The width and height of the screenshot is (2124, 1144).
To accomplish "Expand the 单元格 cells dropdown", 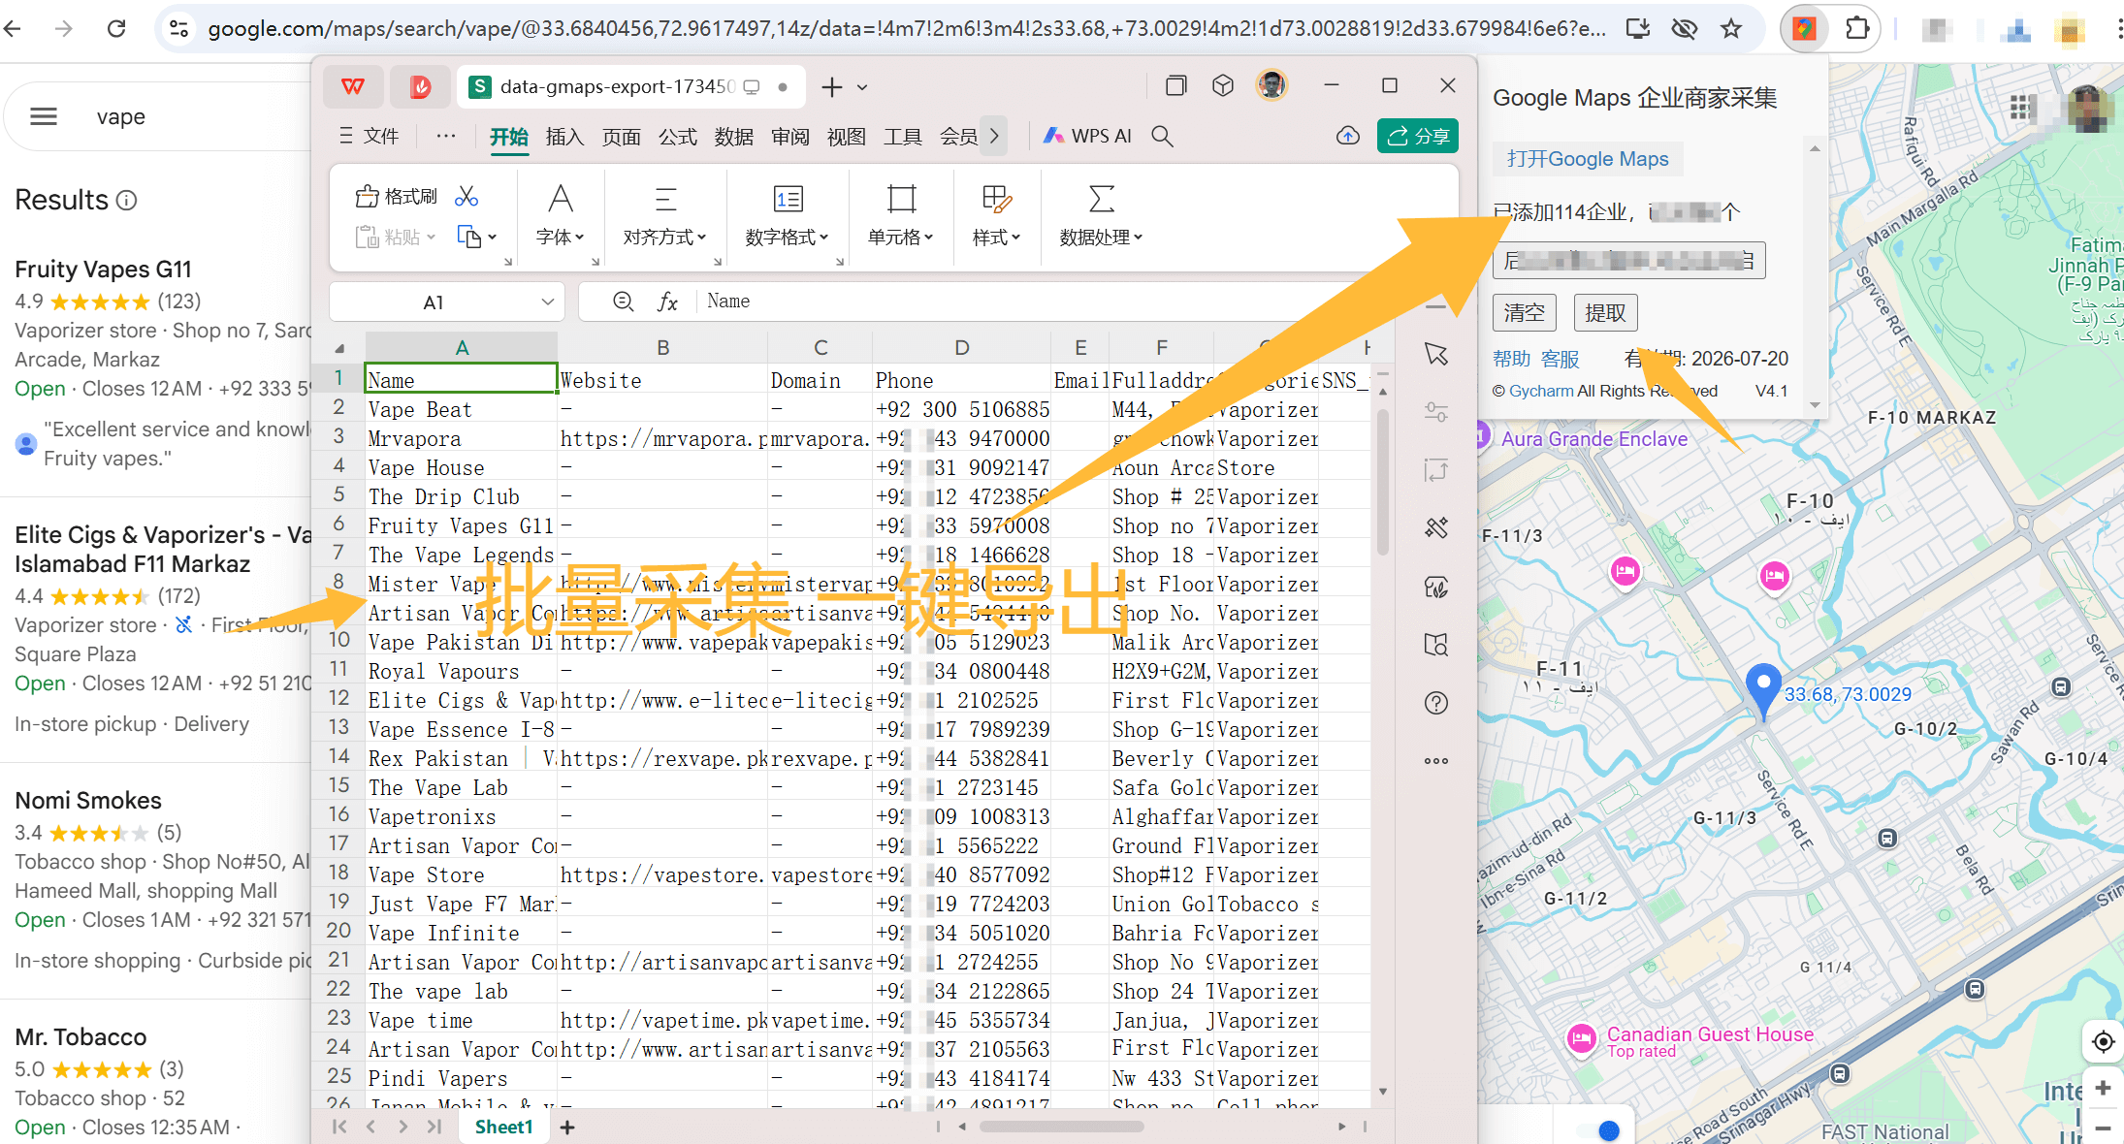I will (900, 238).
